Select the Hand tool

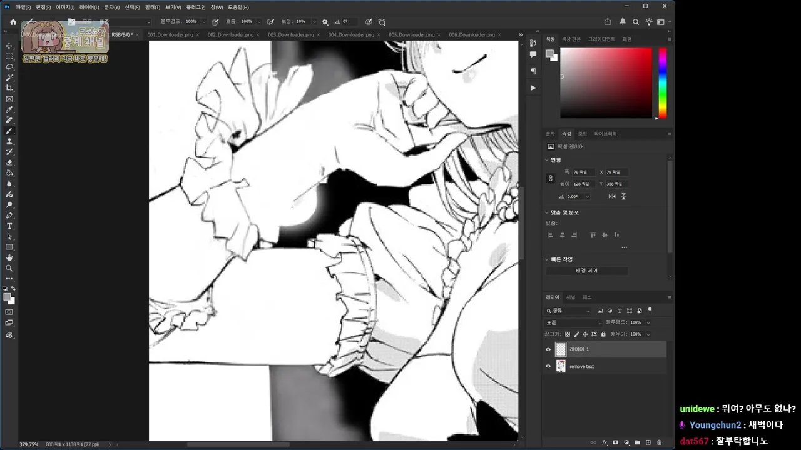(9, 257)
